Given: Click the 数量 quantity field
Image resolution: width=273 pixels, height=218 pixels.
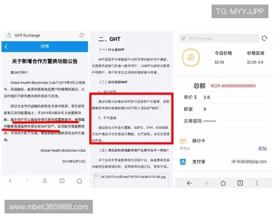Looking at the screenshot, I should (225, 109).
